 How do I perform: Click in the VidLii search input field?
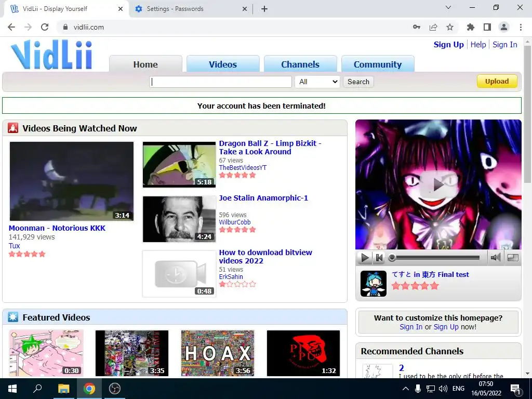pos(220,82)
